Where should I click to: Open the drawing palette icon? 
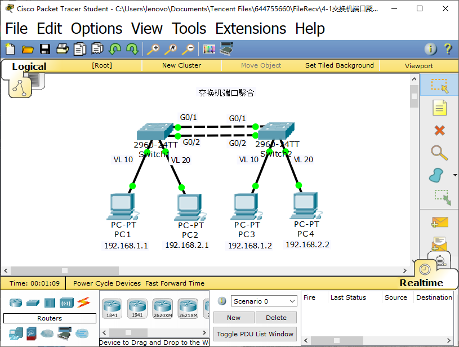[209, 49]
